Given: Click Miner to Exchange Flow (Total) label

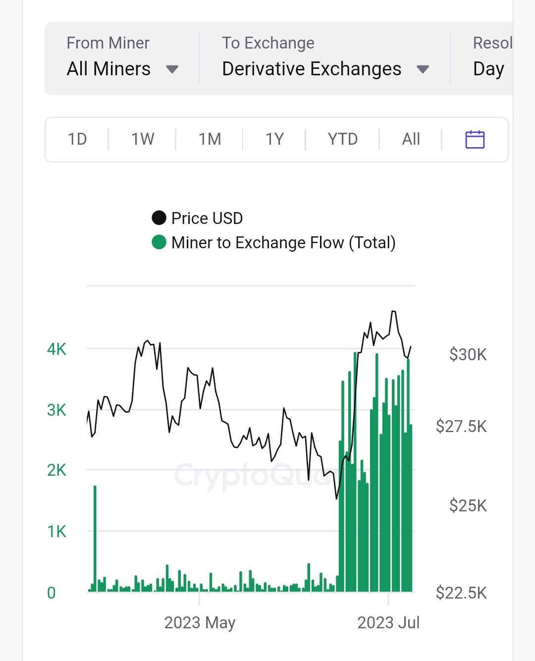Looking at the screenshot, I should [283, 242].
